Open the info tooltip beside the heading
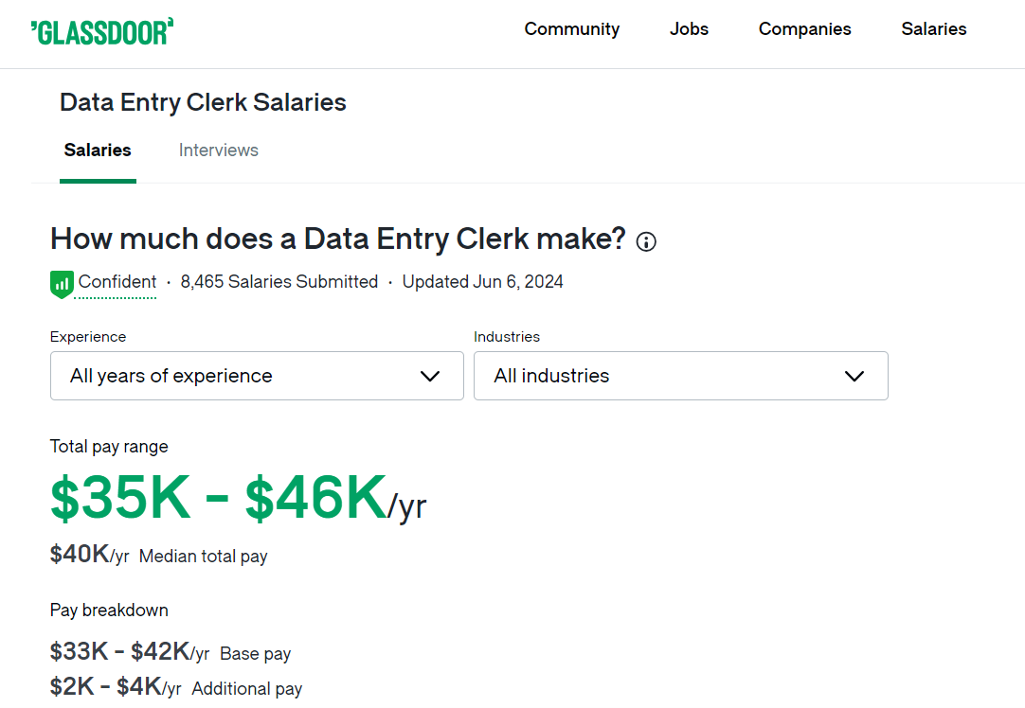The height and width of the screenshot is (708, 1025). [x=646, y=242]
